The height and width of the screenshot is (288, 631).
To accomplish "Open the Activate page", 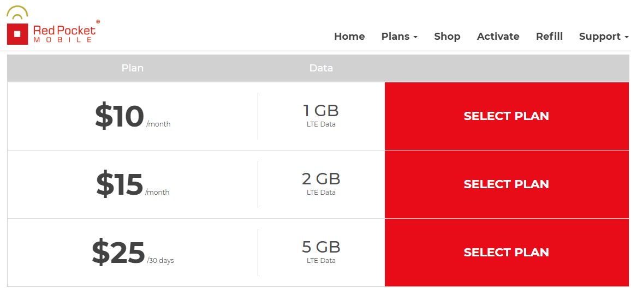I will [498, 37].
